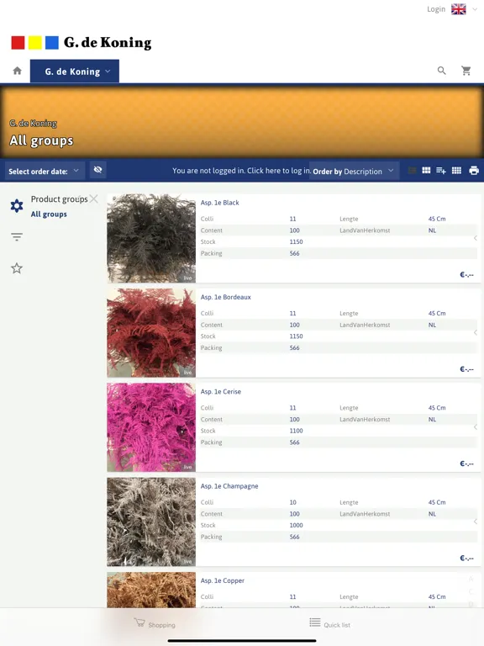Expand the Asp. 1e Bordeaux row chevron
The image size is (484, 646).
tap(476, 332)
